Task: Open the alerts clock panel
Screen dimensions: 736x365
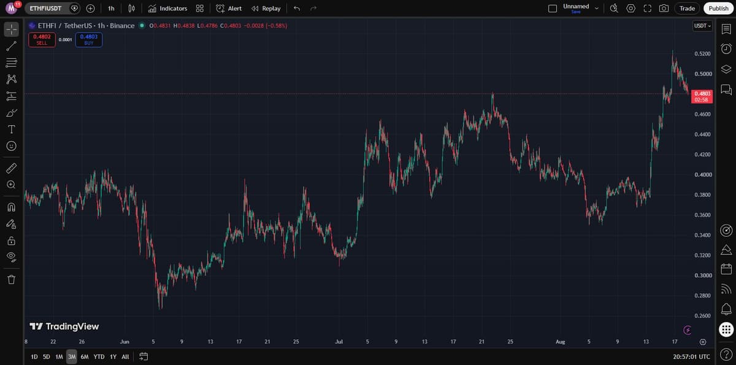Action: 726,48
